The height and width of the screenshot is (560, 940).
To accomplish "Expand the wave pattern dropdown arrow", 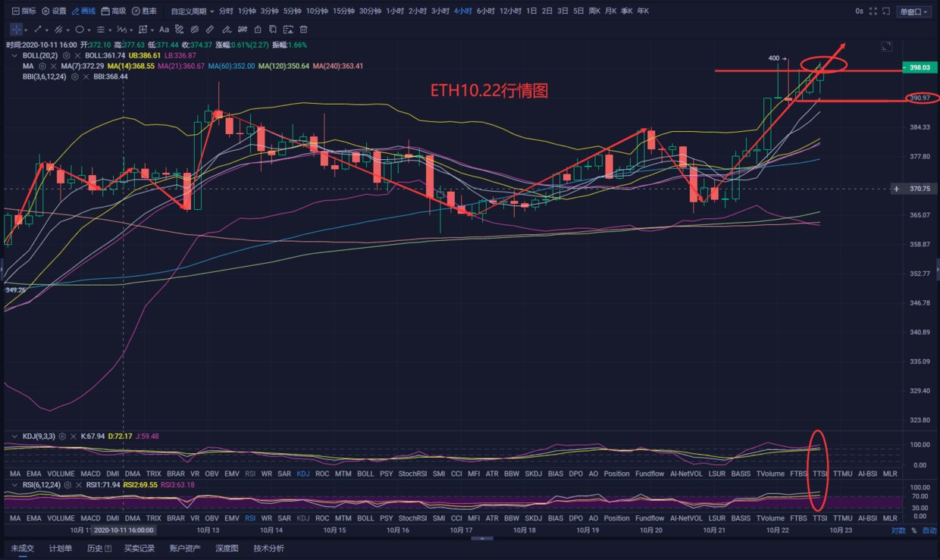I will [131, 30].
